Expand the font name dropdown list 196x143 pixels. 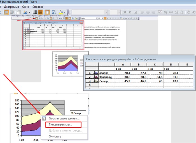[106, 12]
